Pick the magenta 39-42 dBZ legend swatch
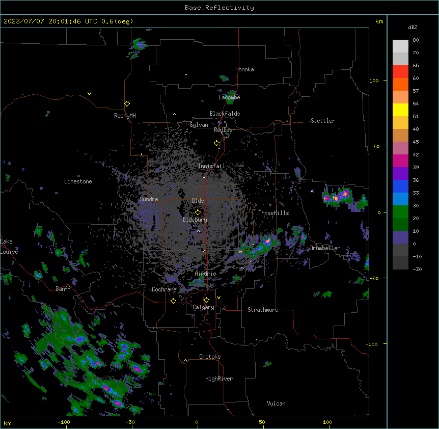This screenshot has height=429, width=439. [400, 160]
